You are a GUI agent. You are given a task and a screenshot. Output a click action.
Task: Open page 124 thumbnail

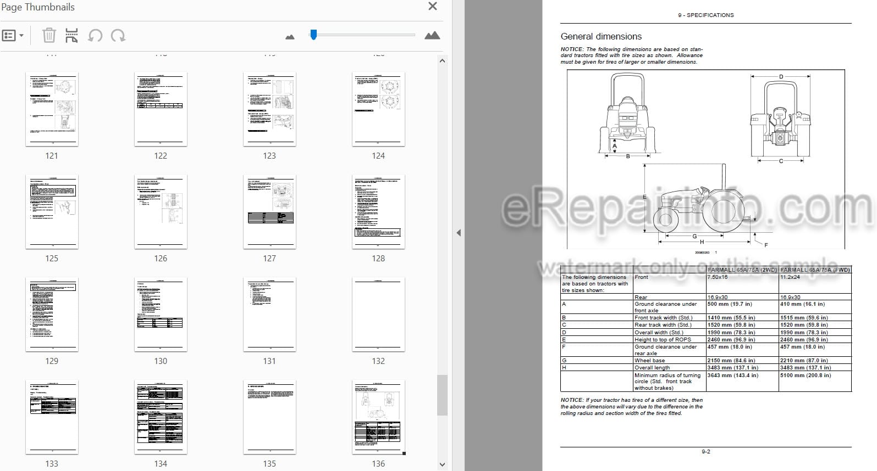(x=378, y=109)
